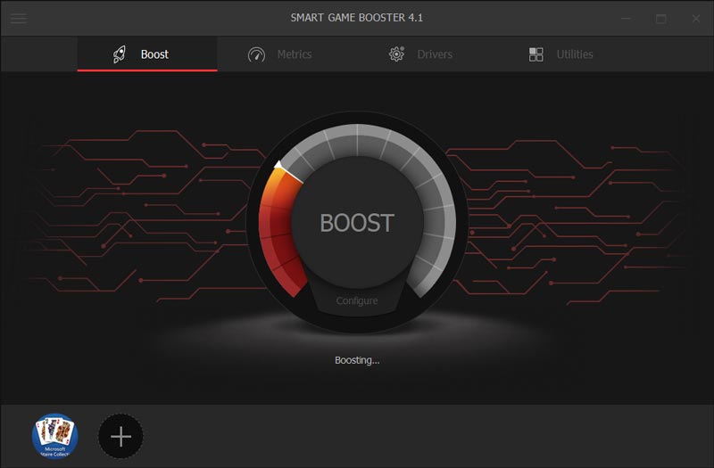
Task: Open Configure below the BOOST dial
Action: click(357, 300)
